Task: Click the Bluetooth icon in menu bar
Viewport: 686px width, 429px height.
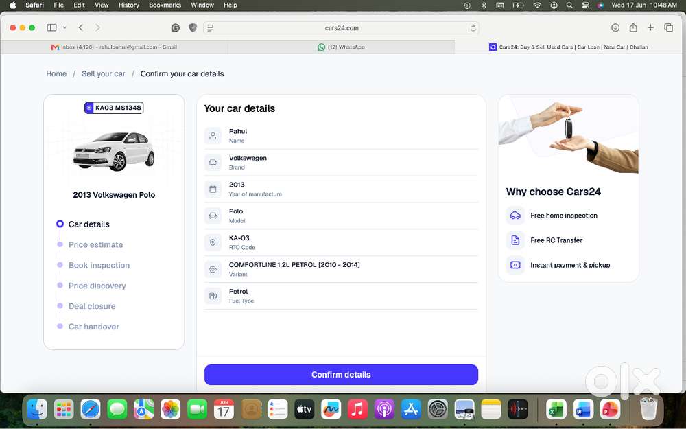Action: [484, 5]
